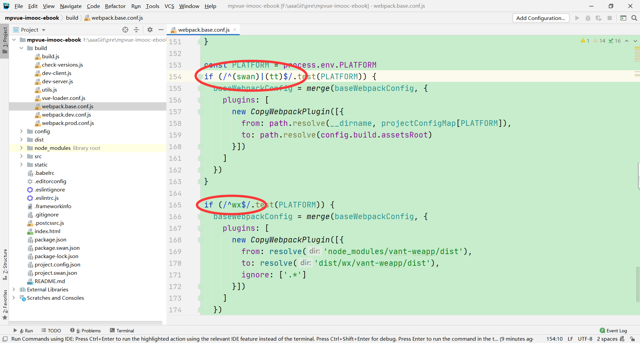This screenshot has height=343, width=640.
Task: Select package.json in project tree
Action: (x=50, y=239)
